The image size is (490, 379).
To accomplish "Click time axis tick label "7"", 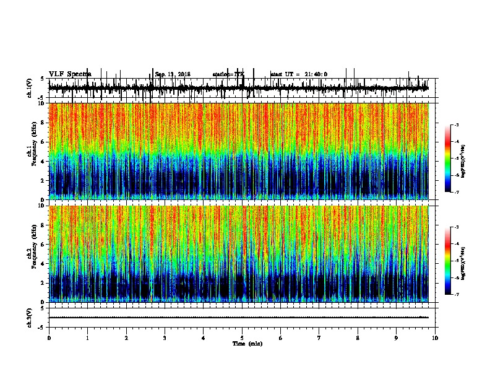I will point(319,338).
